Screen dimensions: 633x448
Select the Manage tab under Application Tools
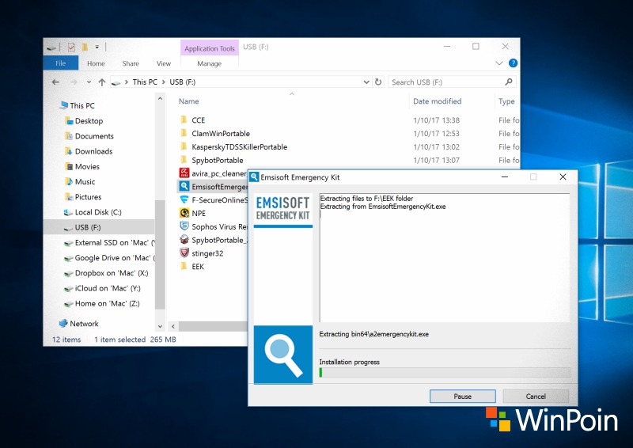coord(209,63)
